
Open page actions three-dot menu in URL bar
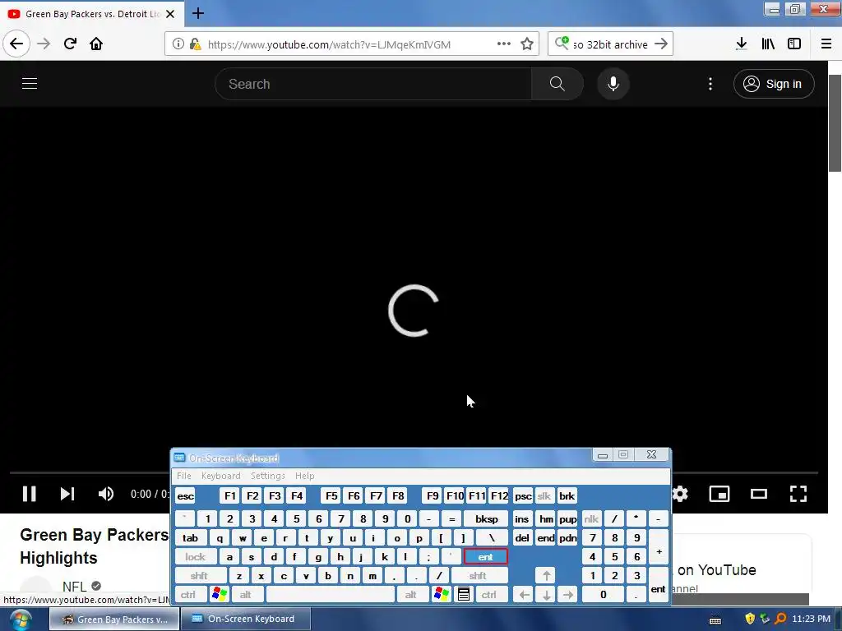(x=504, y=44)
